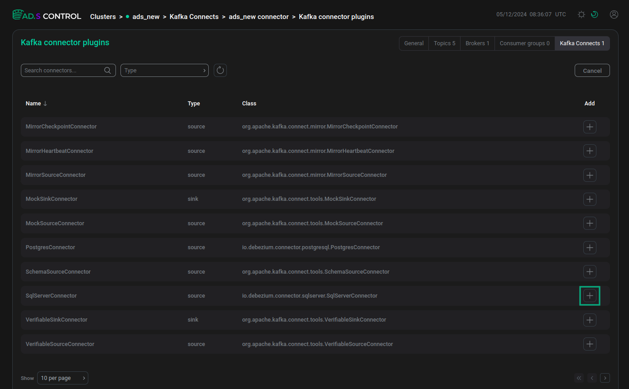629x389 pixels.
Task: Click the Class column header
Action: click(249, 104)
